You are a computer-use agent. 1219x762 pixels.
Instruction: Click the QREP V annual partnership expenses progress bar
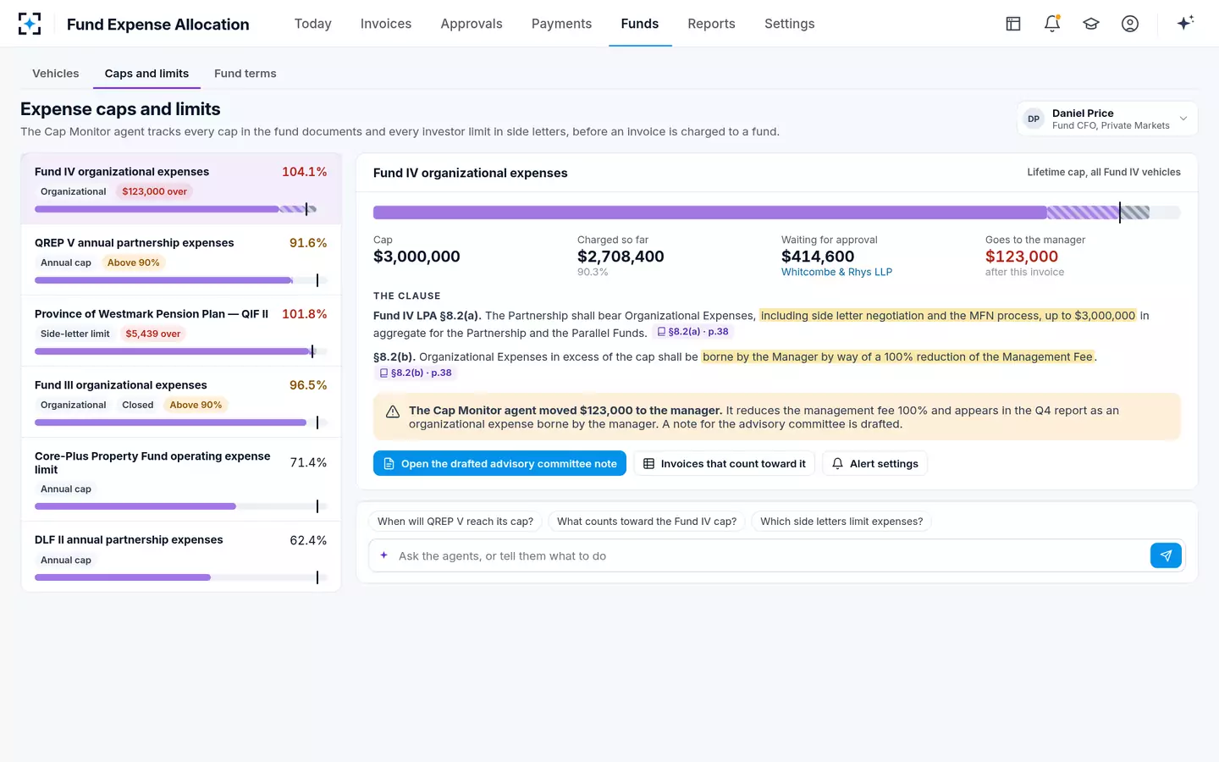tap(180, 280)
